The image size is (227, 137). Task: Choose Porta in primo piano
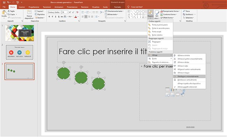pos(160,25)
